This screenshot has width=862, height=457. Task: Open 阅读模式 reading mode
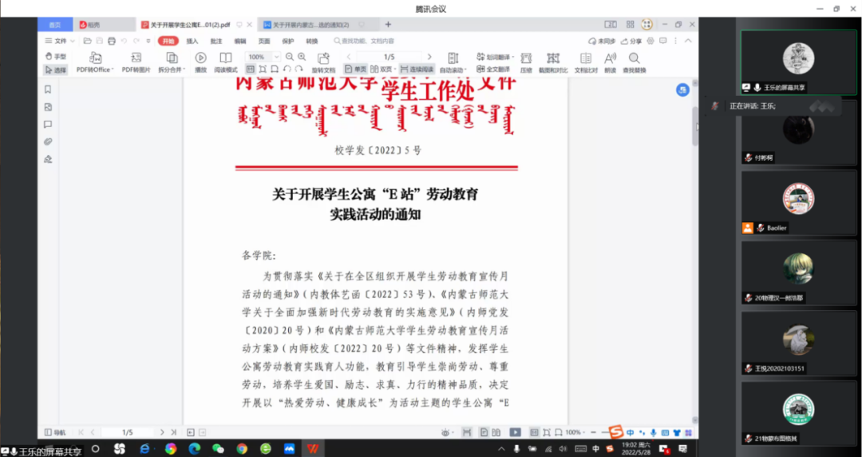click(226, 58)
